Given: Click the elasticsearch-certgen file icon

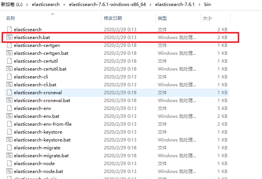Looking at the screenshot, I should (x=9, y=45).
